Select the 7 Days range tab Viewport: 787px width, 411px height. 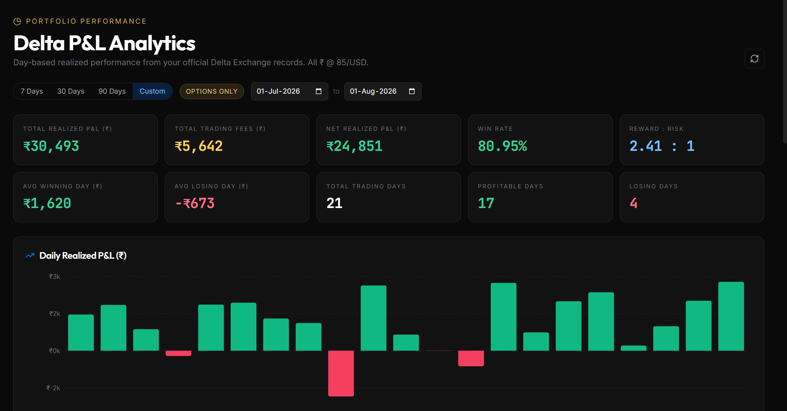tap(32, 91)
